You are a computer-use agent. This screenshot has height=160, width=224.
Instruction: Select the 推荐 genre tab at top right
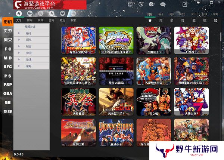[x=150, y=14]
